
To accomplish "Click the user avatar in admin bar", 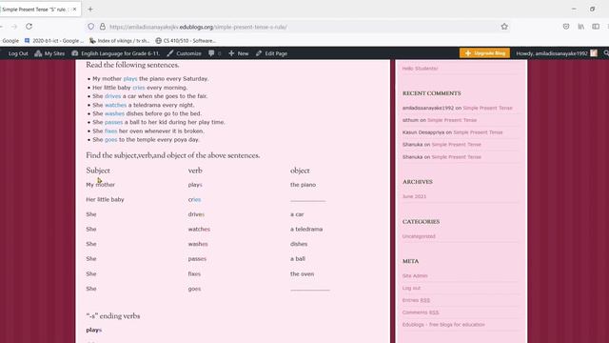I will [x=594, y=53].
